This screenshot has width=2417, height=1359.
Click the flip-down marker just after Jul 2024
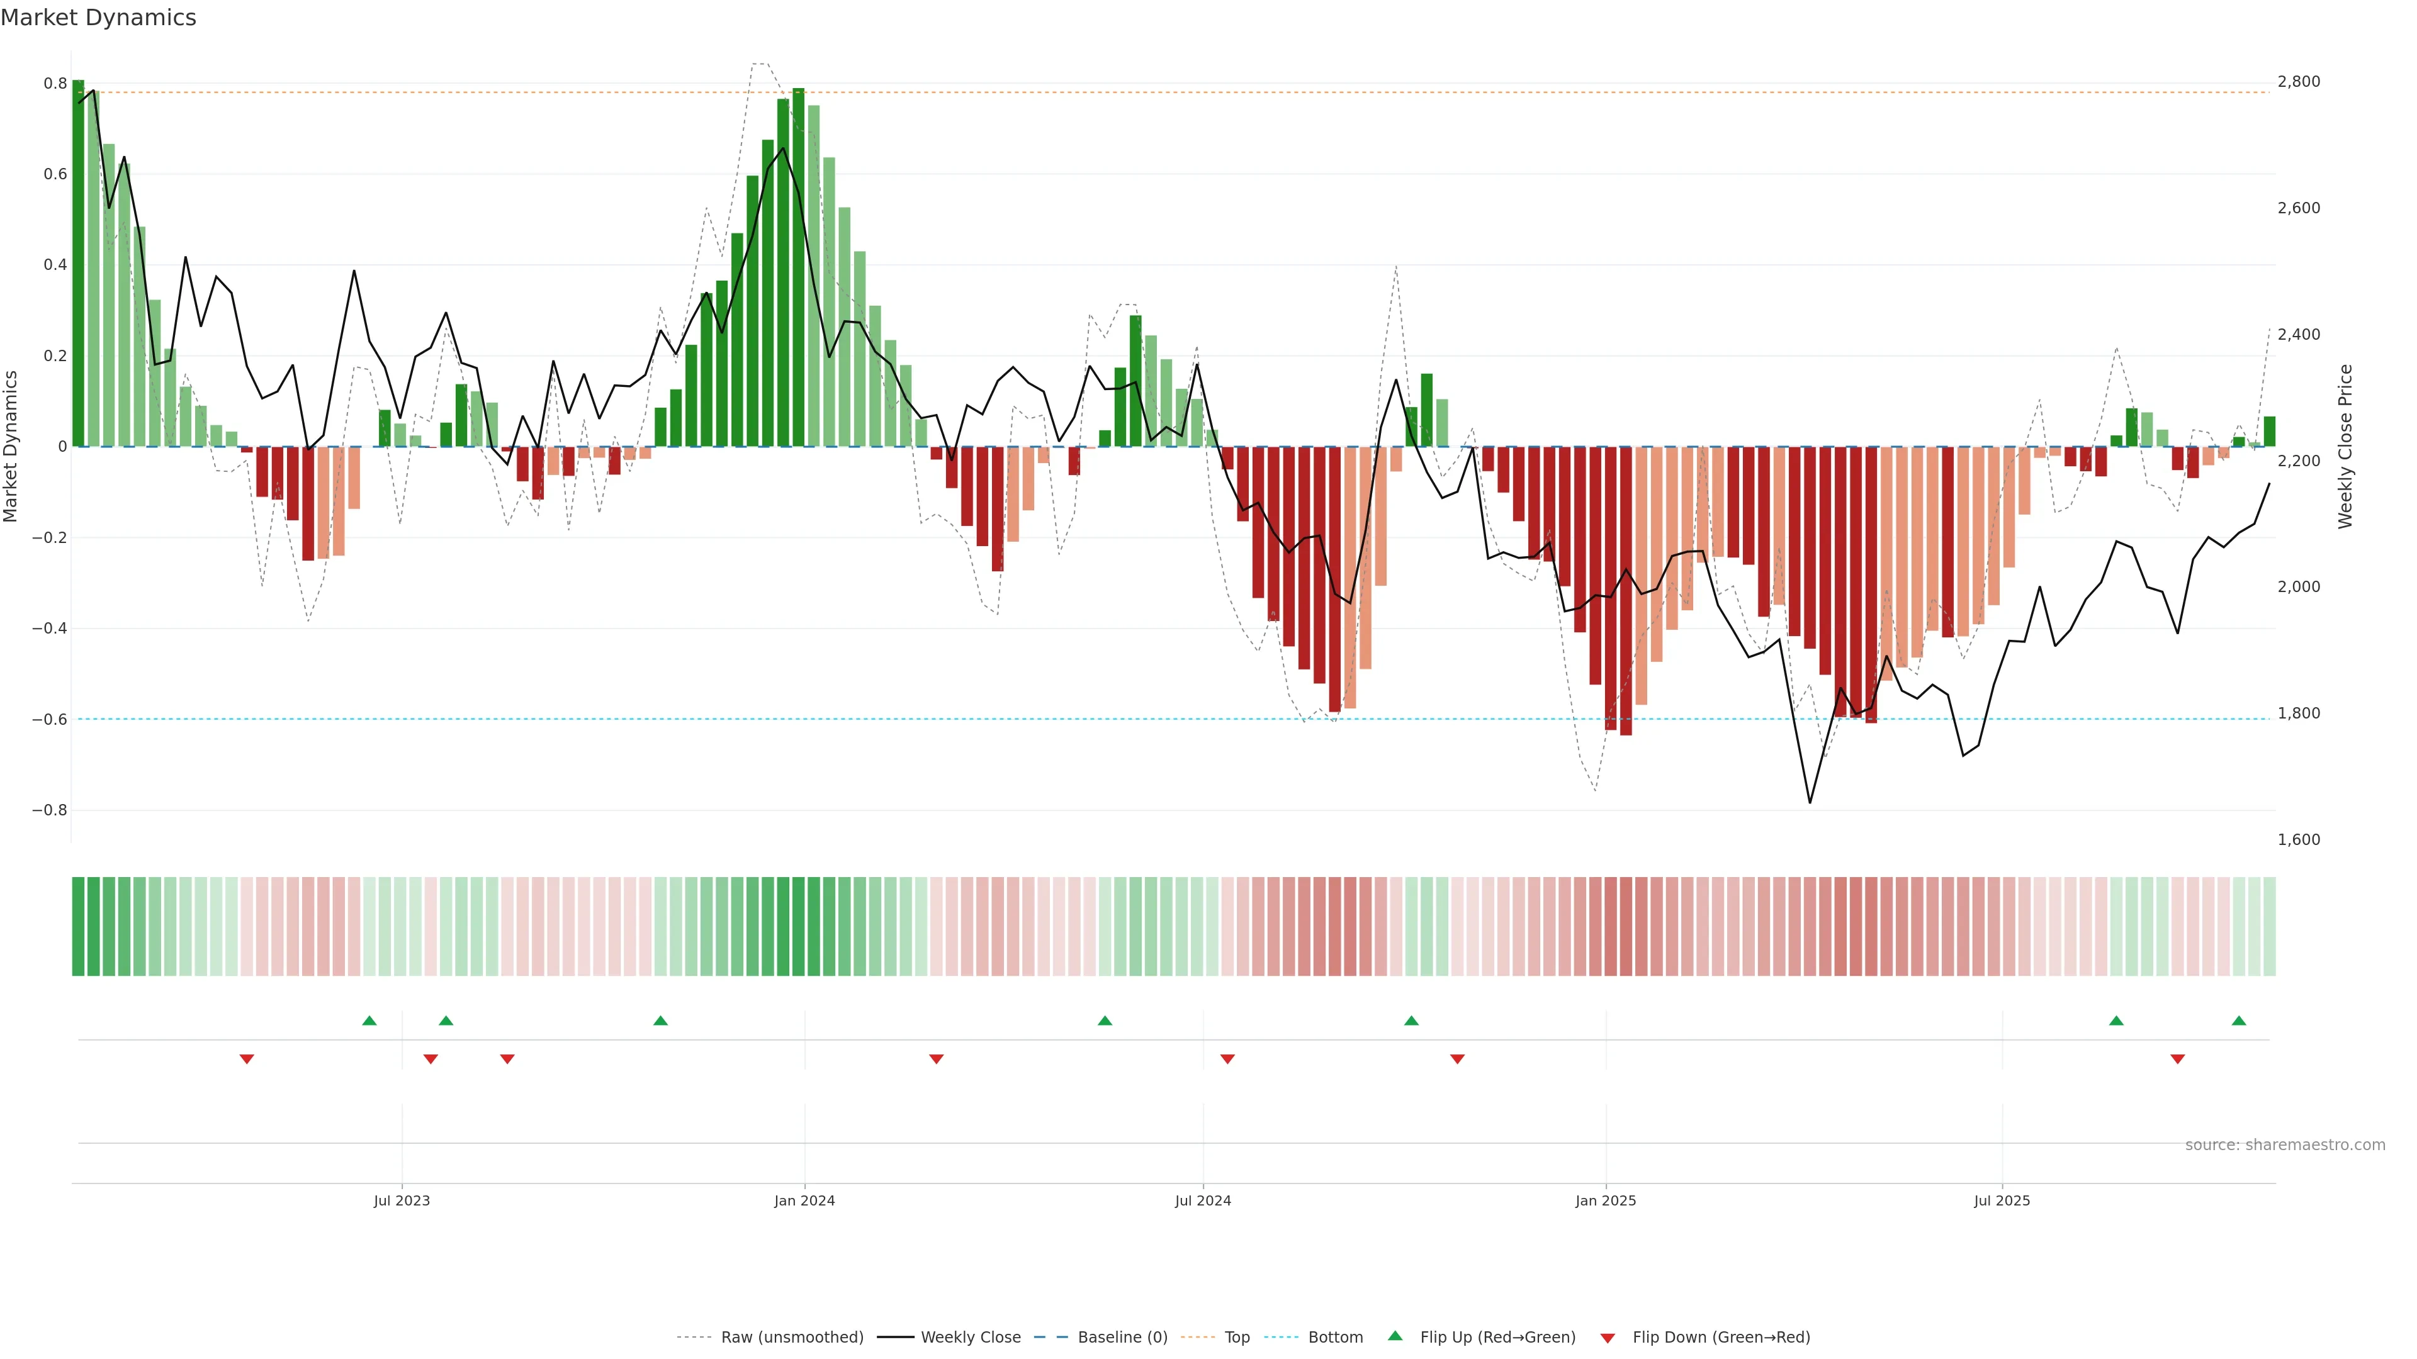point(1227,1059)
